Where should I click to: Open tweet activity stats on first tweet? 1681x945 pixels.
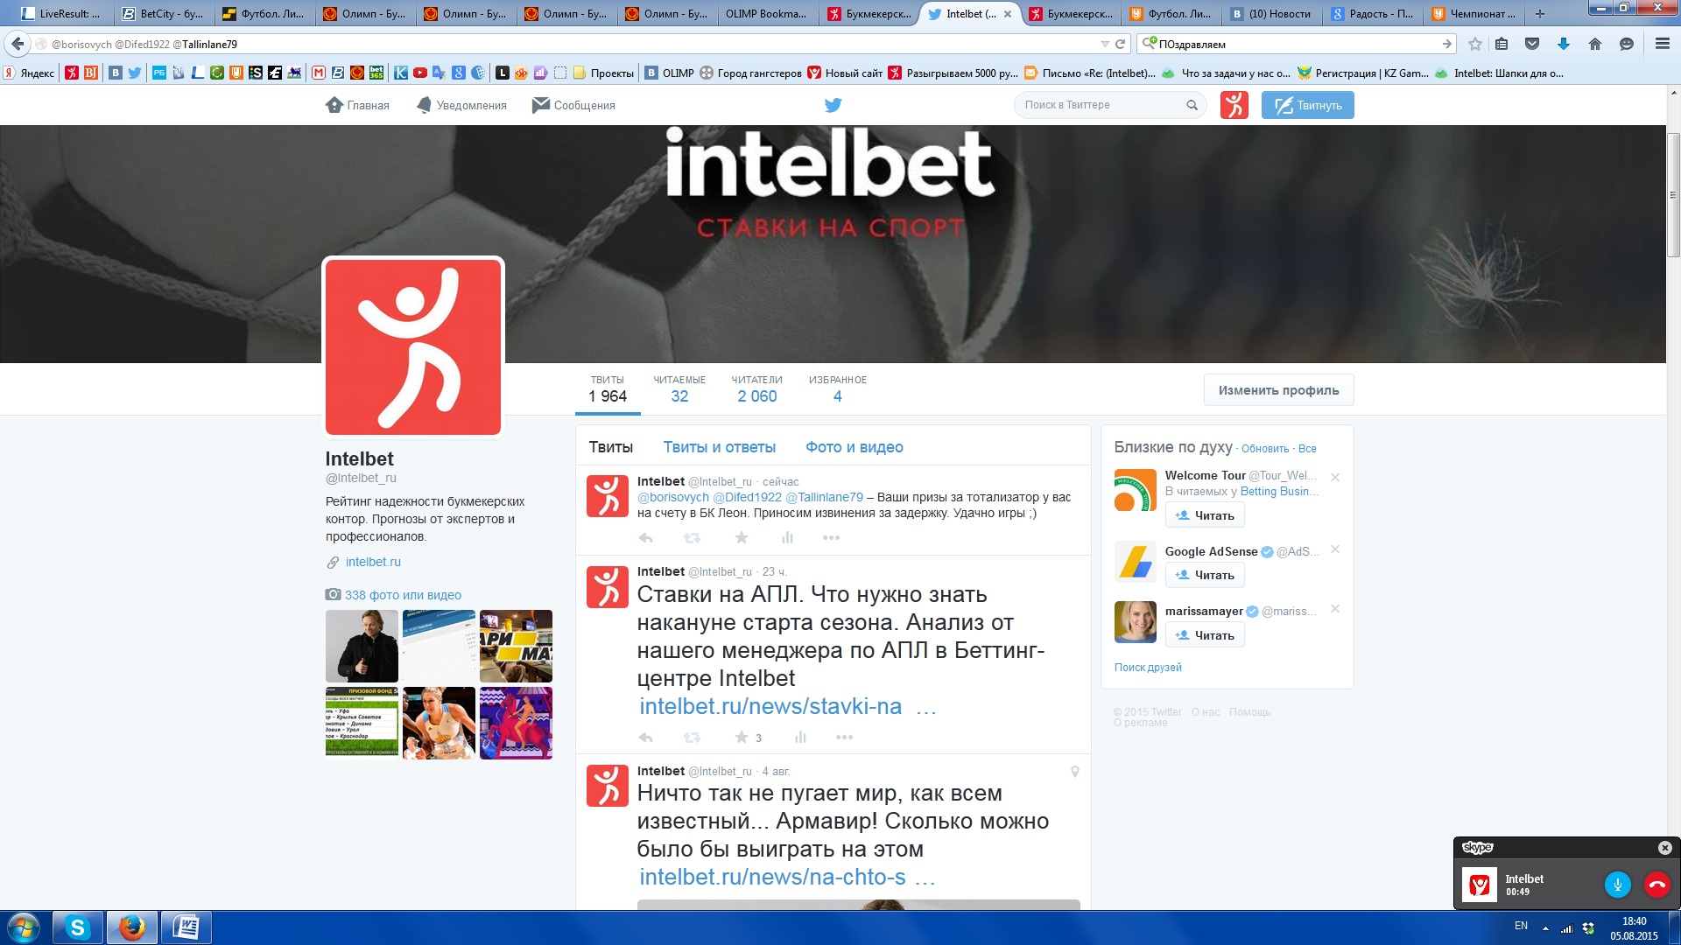787,538
